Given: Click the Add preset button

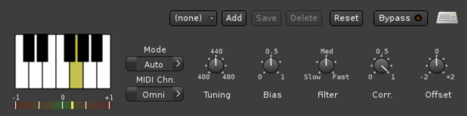Looking at the screenshot, I should pos(234,18).
